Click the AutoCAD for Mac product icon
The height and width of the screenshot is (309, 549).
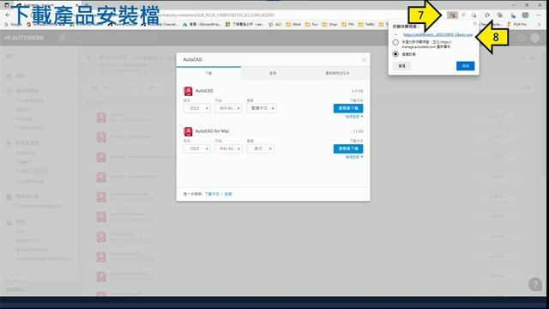coord(188,131)
